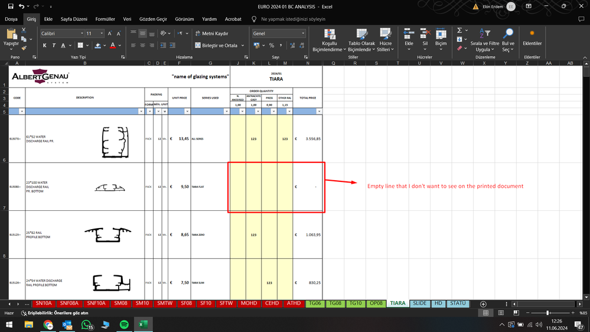Open the Calibri font name dropdown
The image size is (590, 332).
(x=82, y=34)
